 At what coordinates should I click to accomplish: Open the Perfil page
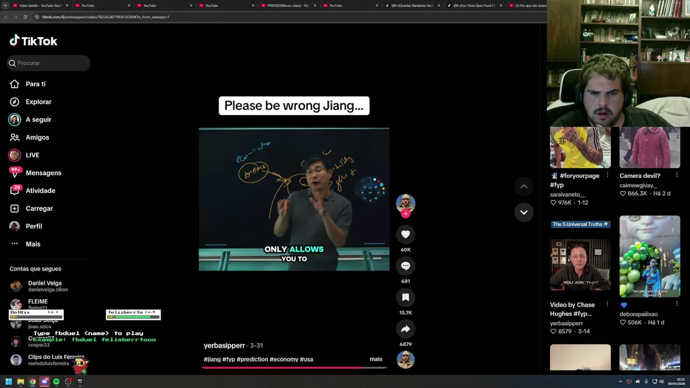point(33,226)
